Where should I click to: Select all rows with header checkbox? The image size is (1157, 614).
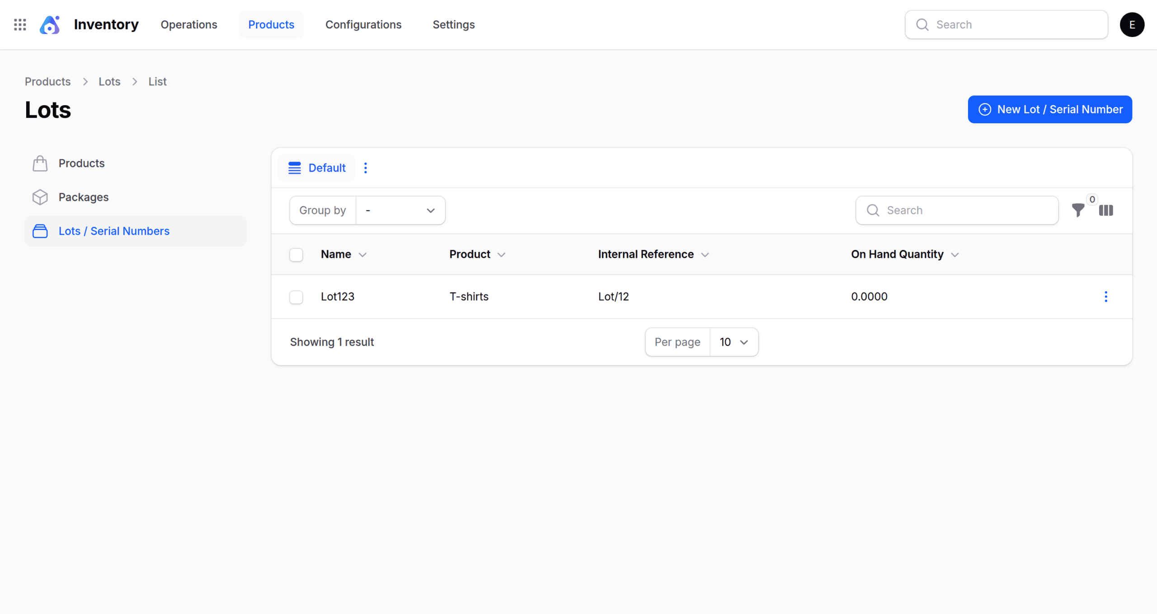pos(296,255)
